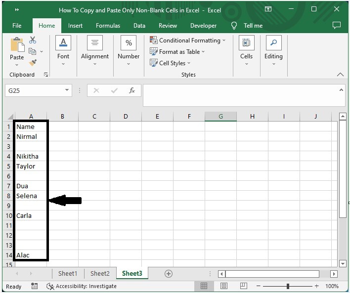Viewport: 350px width, 293px height.
Task: Switch to Page Layout view icon
Action: coord(224,286)
